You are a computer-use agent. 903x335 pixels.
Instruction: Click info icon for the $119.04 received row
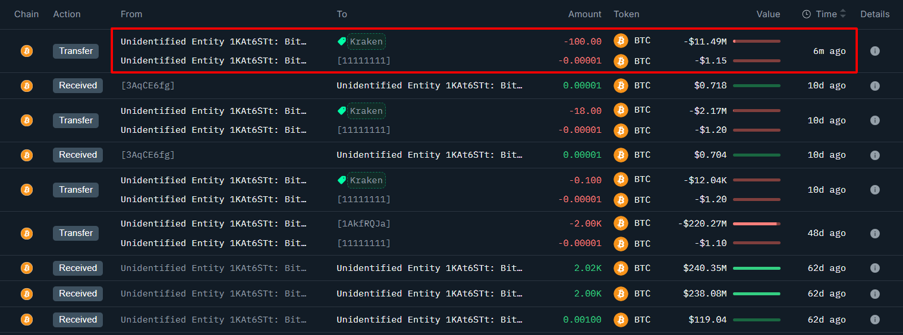(874, 320)
